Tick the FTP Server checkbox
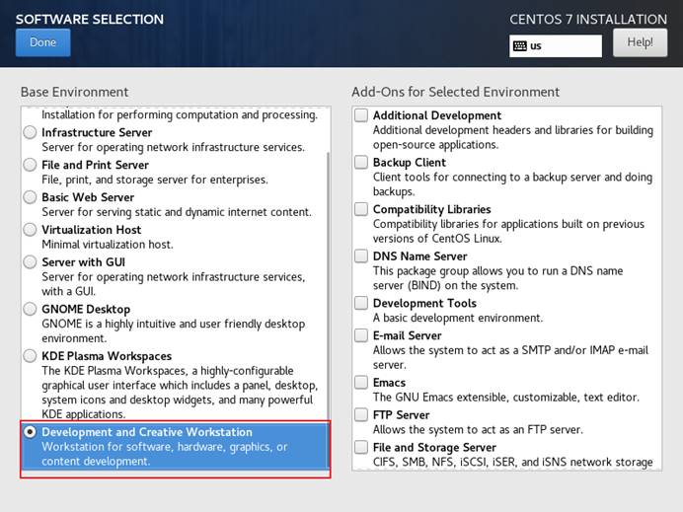The height and width of the screenshot is (512, 683). click(x=361, y=415)
